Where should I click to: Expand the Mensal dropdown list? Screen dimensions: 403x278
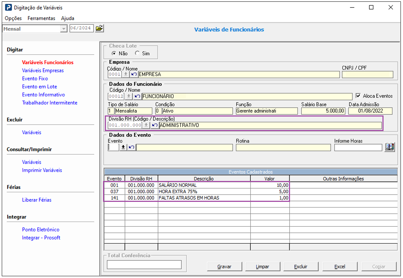(64, 29)
